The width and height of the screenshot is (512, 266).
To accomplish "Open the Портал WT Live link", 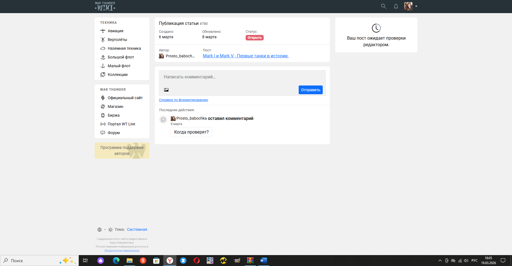I will click(121, 124).
